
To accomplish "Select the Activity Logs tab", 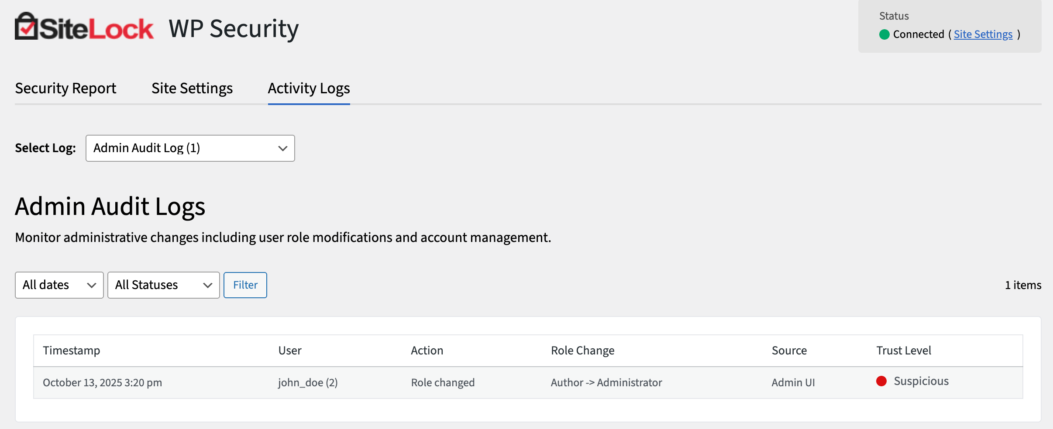I will [x=309, y=88].
